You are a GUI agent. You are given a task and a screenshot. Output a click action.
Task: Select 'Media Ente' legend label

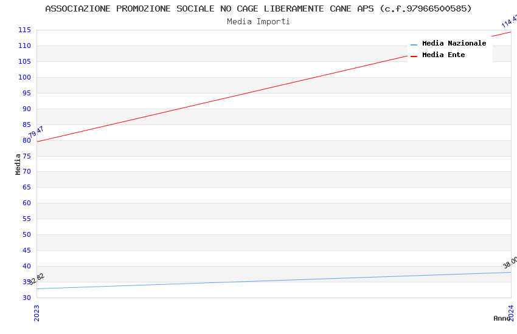443,55
